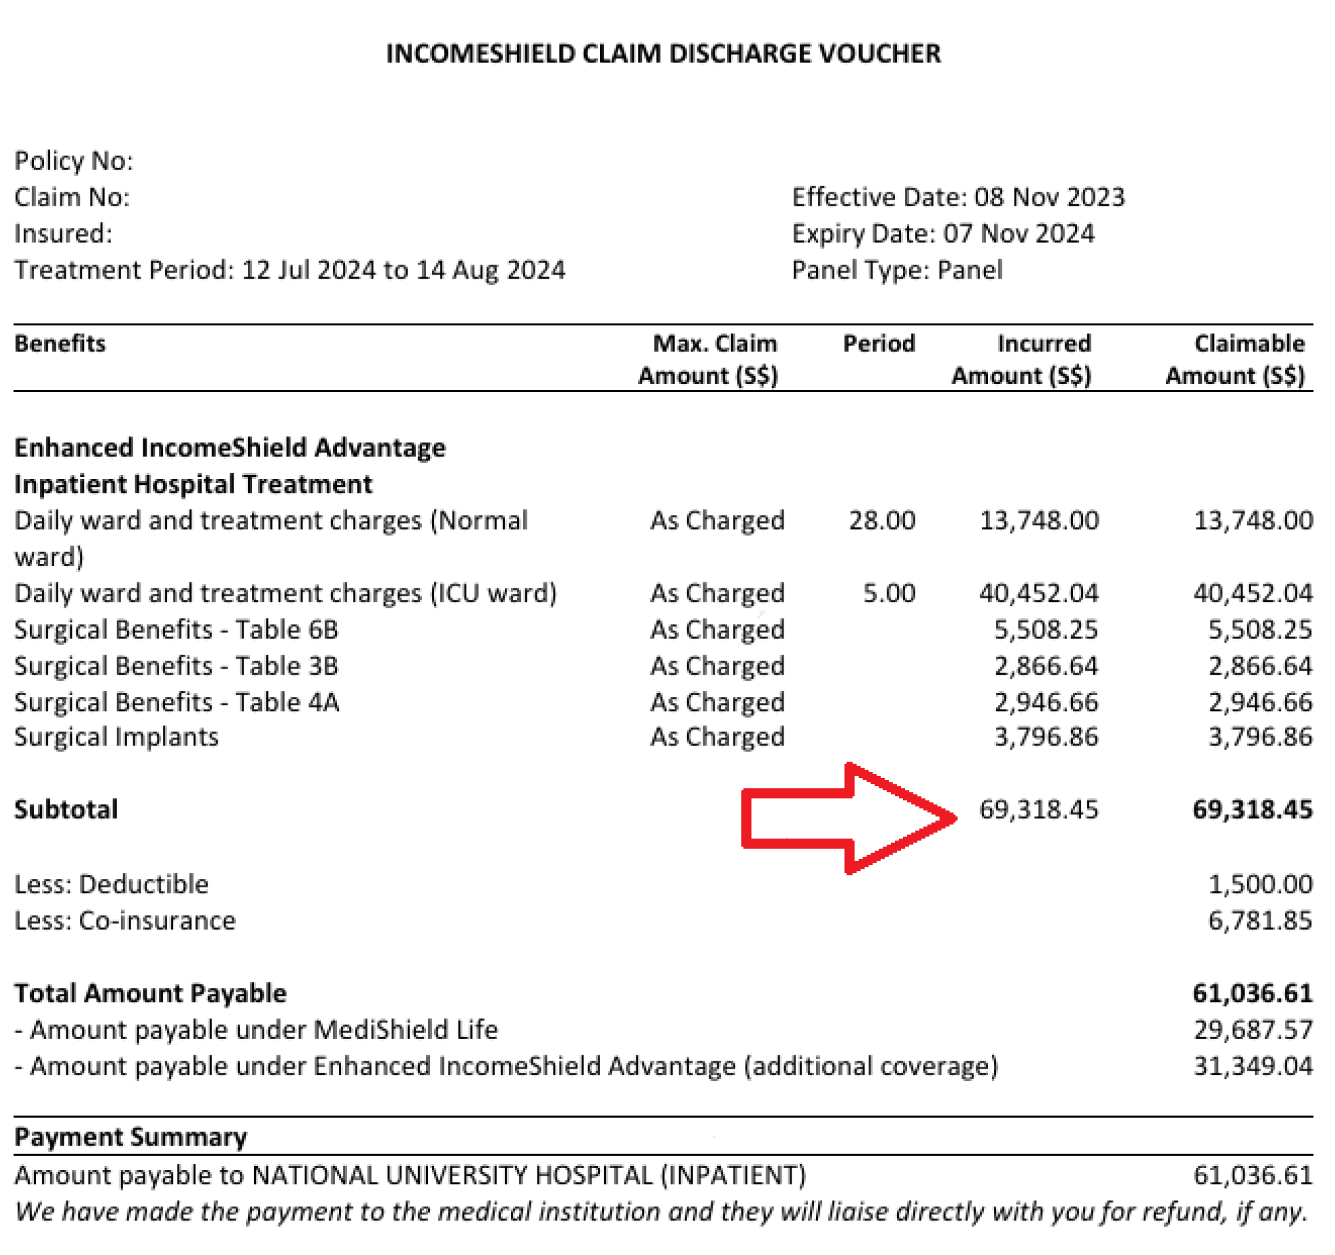Click the Claimable Amount column header
The width and height of the screenshot is (1335, 1255).
point(1235,360)
